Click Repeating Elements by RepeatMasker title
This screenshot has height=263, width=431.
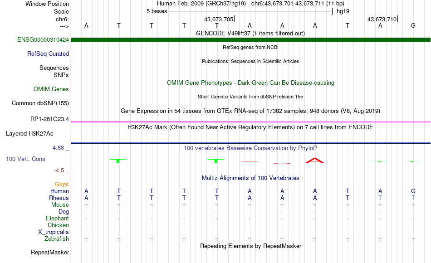251,246
